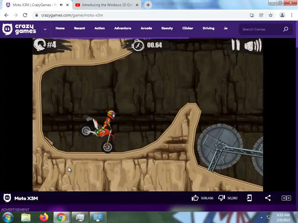The image size is (298, 223).
Task: Toggle the game sound speaker icon
Action: (x=253, y=45)
